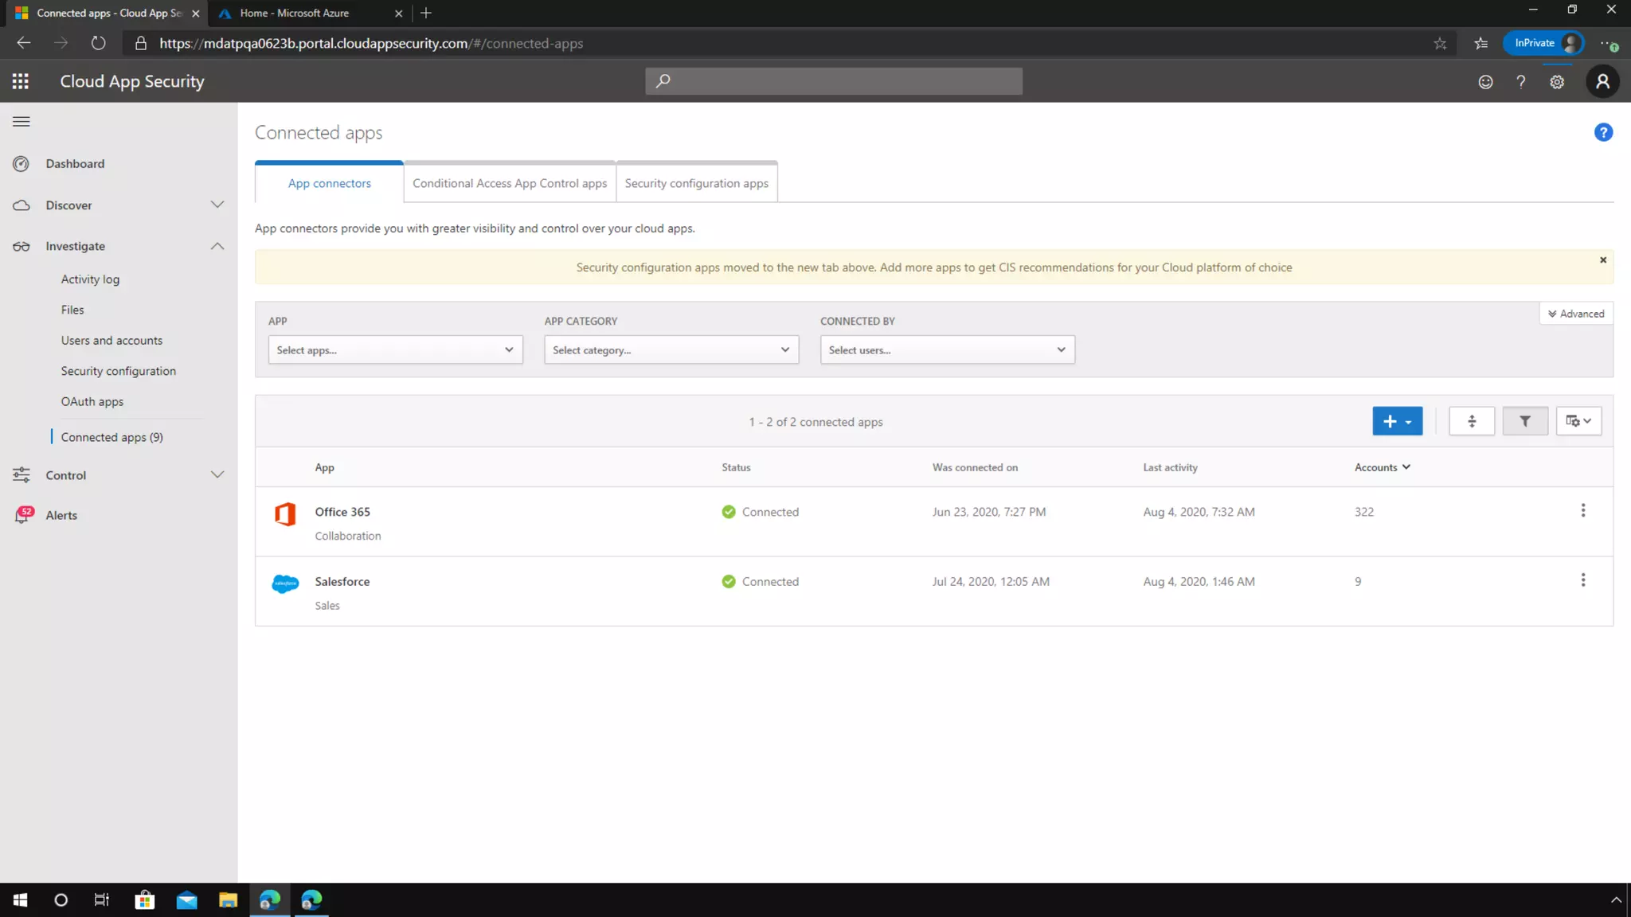Open the table columns settings dropdown
Screen dimensions: 1631x917
[x=1578, y=421]
